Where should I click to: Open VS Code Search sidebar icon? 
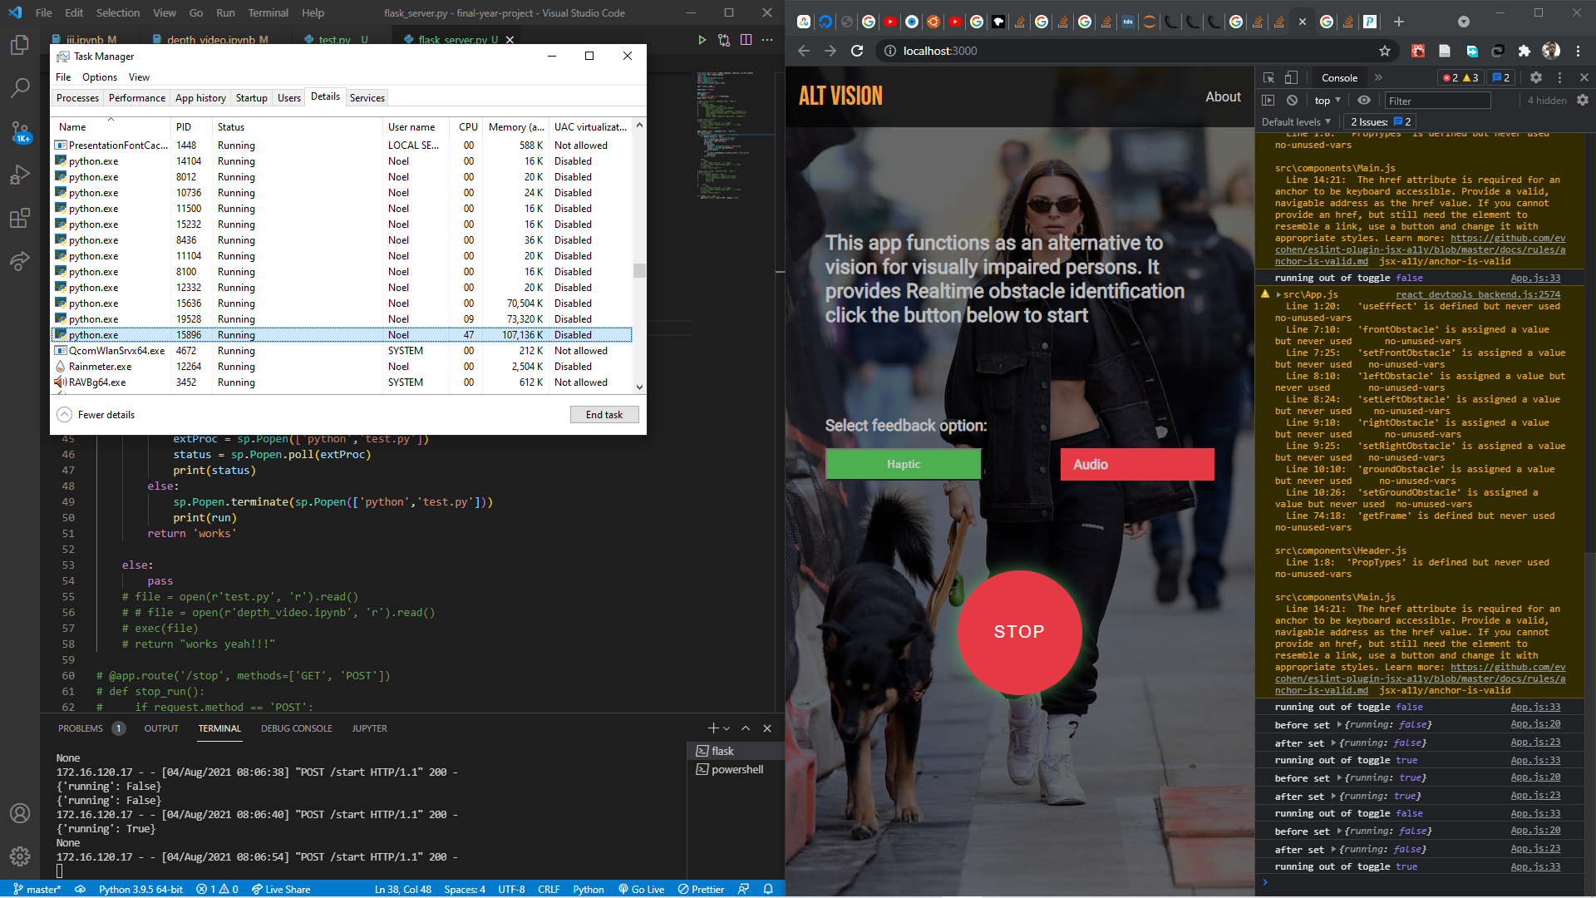tap(20, 87)
